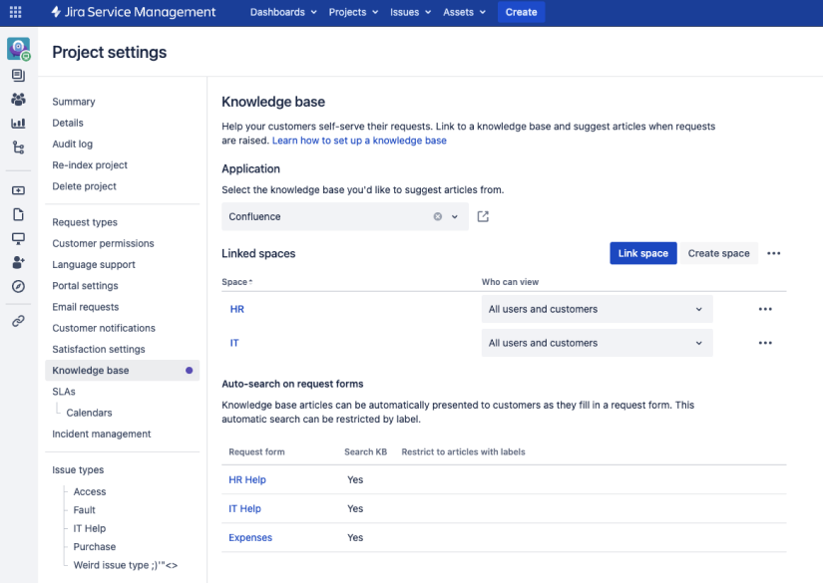Expand the Projects menu
This screenshot has height=583, width=823.
click(x=353, y=12)
